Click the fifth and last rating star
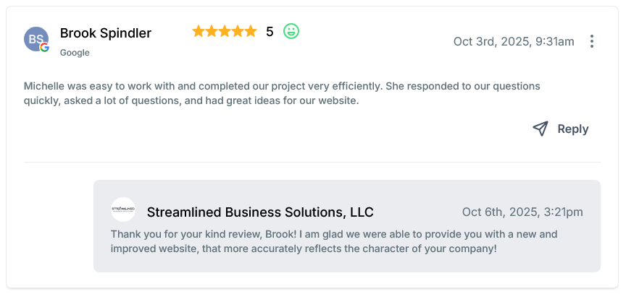Screen dimensions: 626x294 (x=251, y=31)
